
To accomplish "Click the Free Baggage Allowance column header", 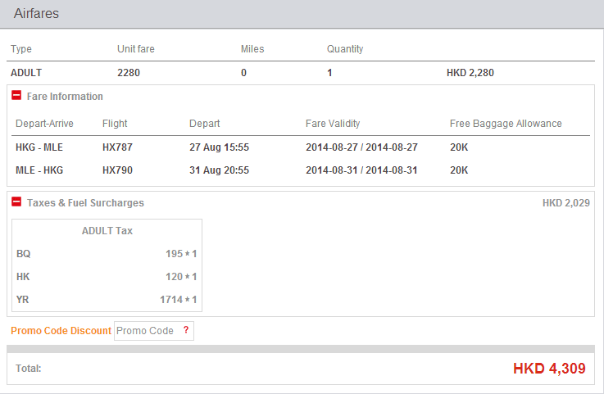I will click(506, 124).
